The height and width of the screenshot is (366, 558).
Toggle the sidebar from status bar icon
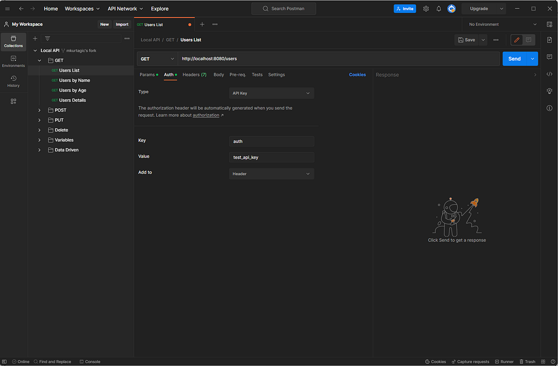[4, 362]
